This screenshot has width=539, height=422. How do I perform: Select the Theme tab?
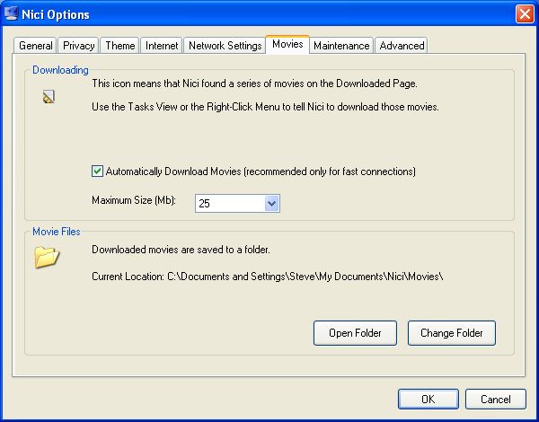pyautogui.click(x=119, y=46)
